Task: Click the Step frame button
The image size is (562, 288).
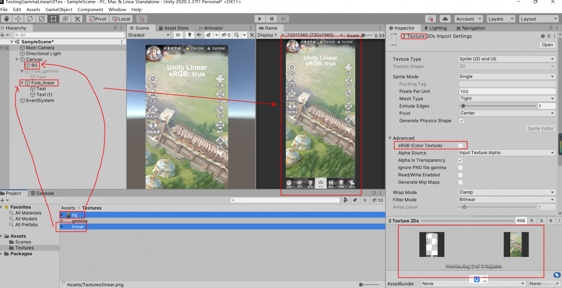Action: click(284, 19)
